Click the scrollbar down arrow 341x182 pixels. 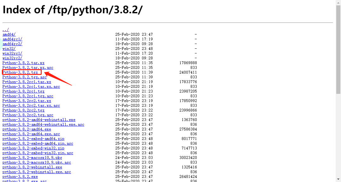click(338, 180)
